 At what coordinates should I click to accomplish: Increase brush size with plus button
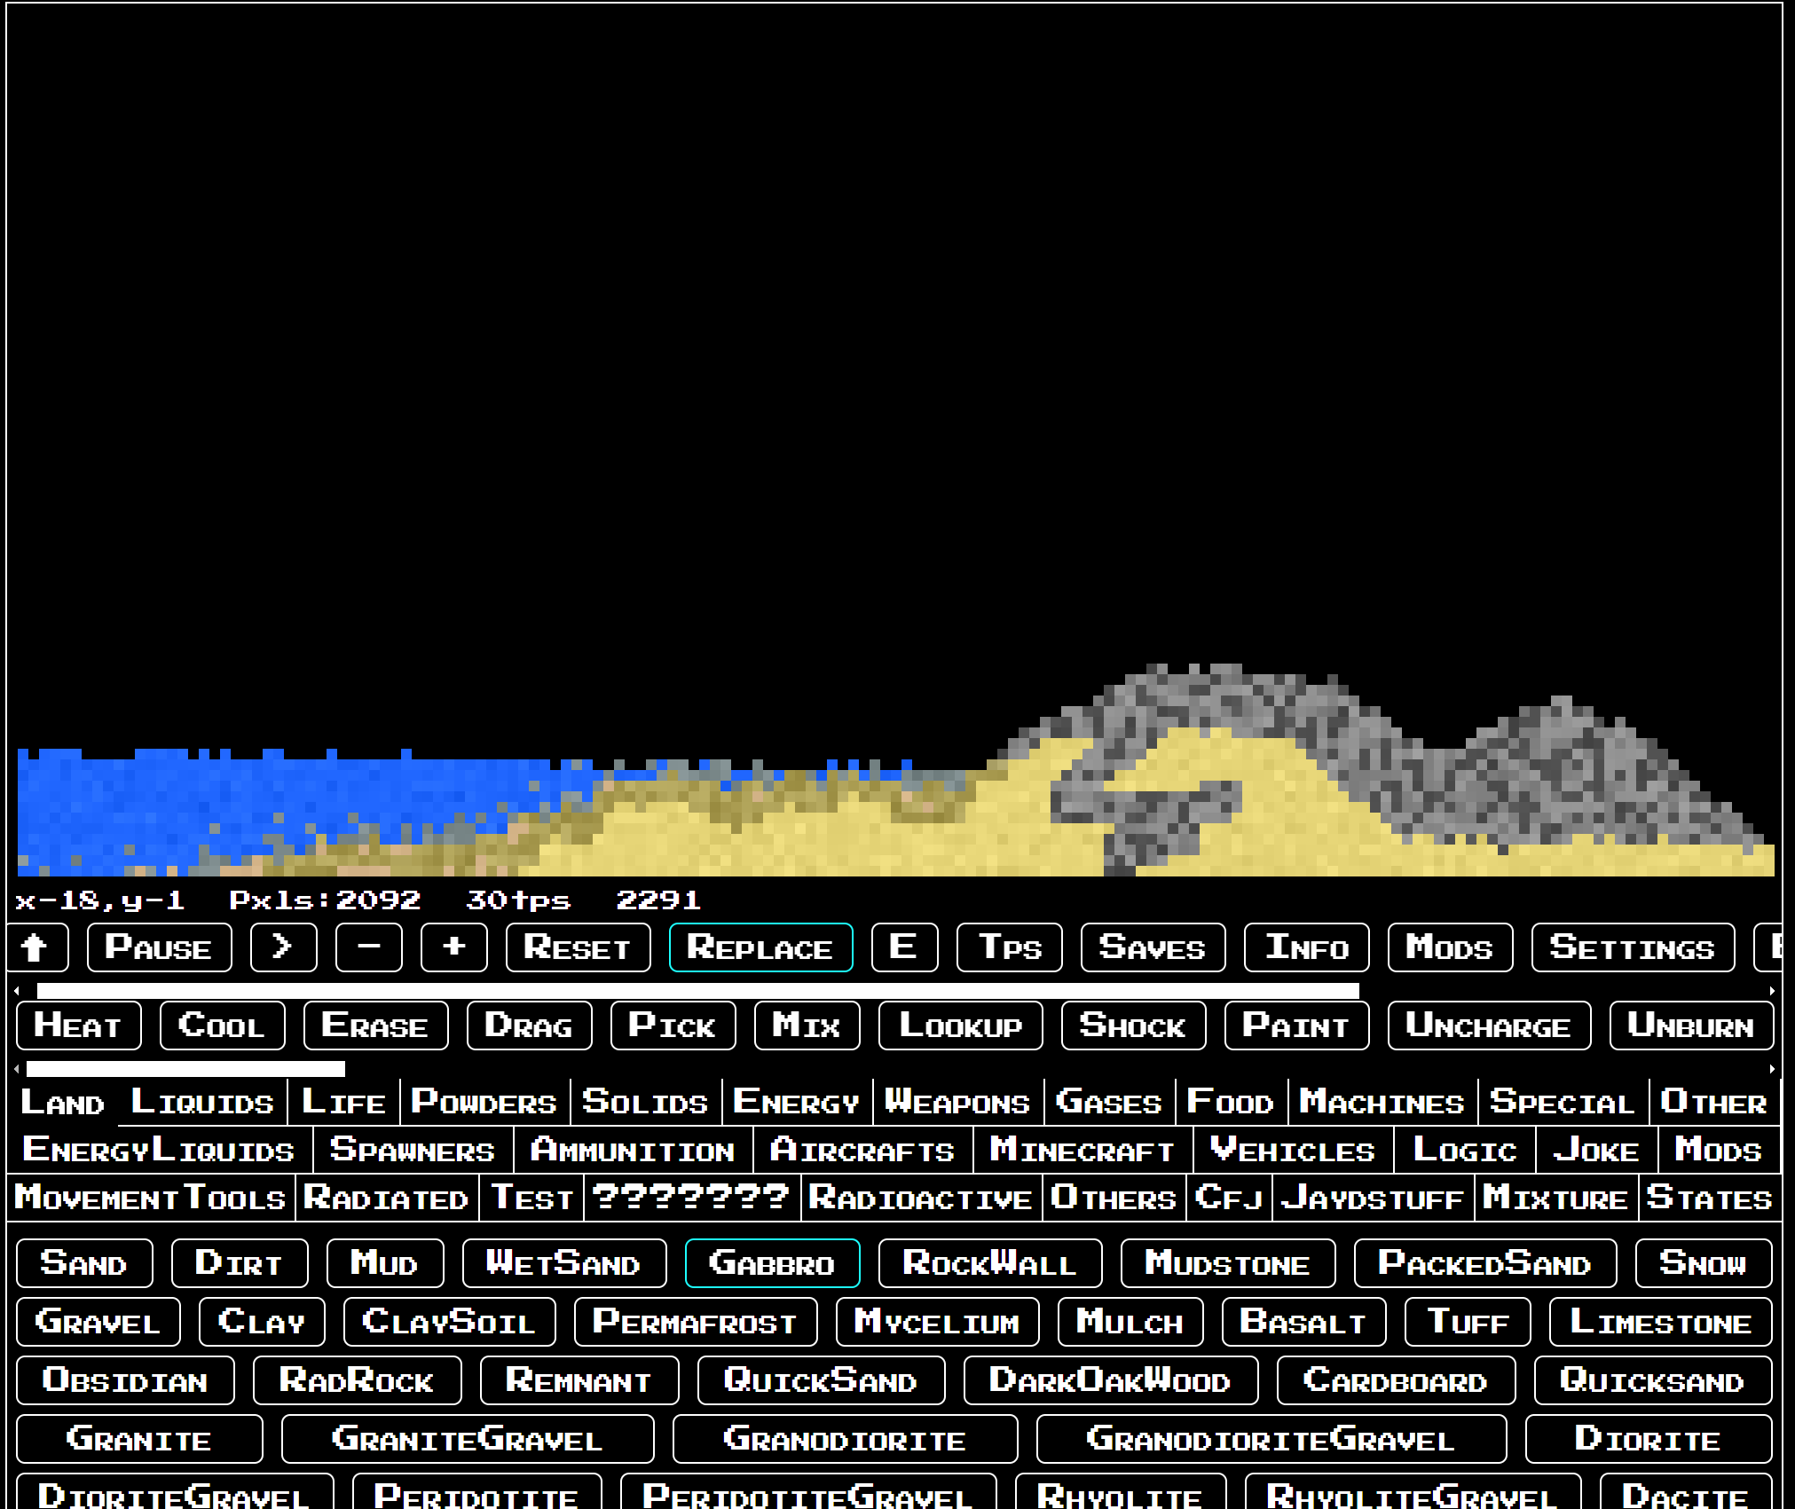pyautogui.click(x=453, y=947)
